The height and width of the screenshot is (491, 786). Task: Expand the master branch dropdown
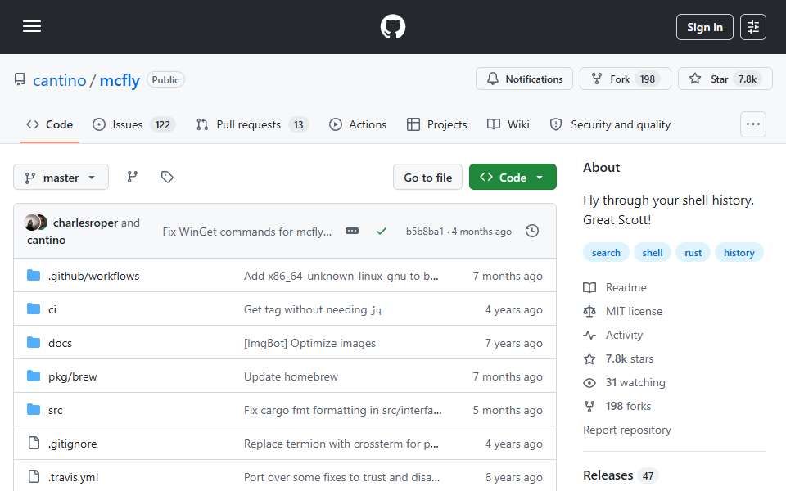[x=61, y=178]
